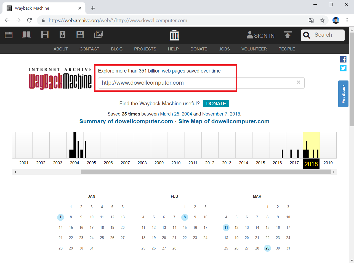Open the Feedback side tab
Screen dimensions: 354x263
coord(343,94)
